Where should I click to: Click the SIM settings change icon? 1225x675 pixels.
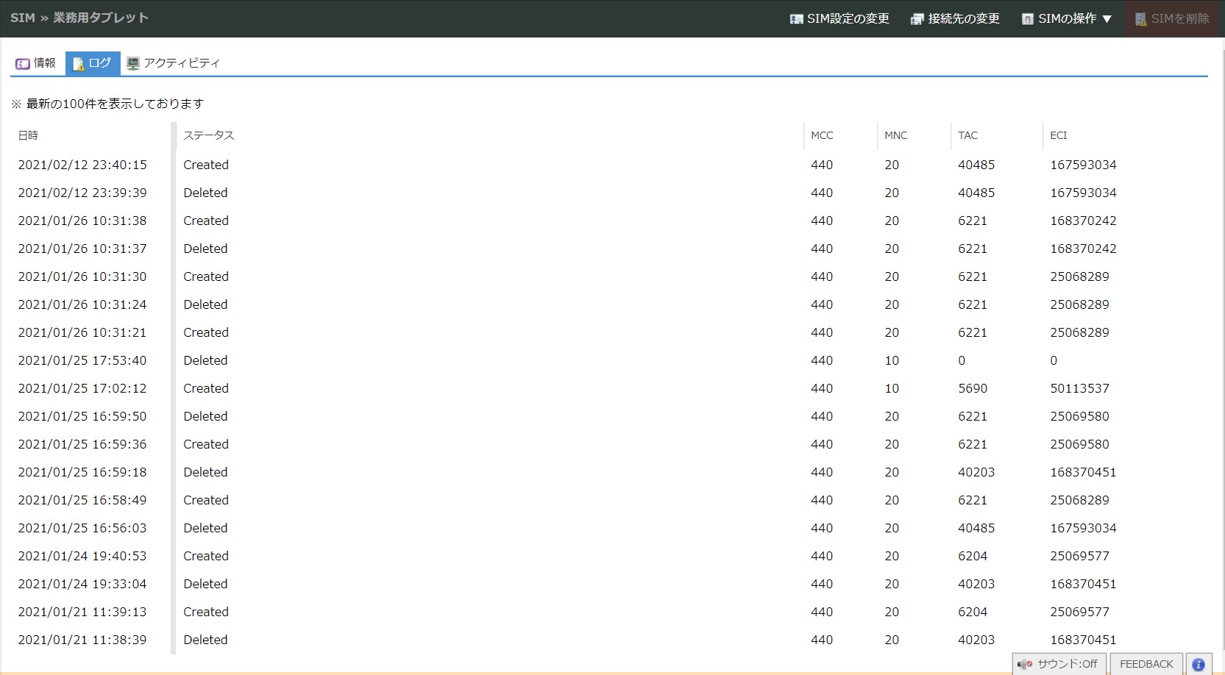coord(796,19)
